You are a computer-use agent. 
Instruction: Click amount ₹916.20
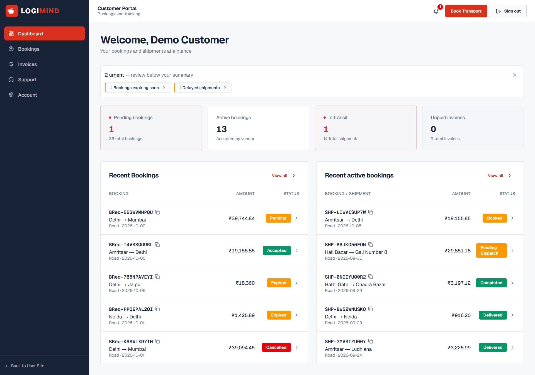tap(461, 315)
